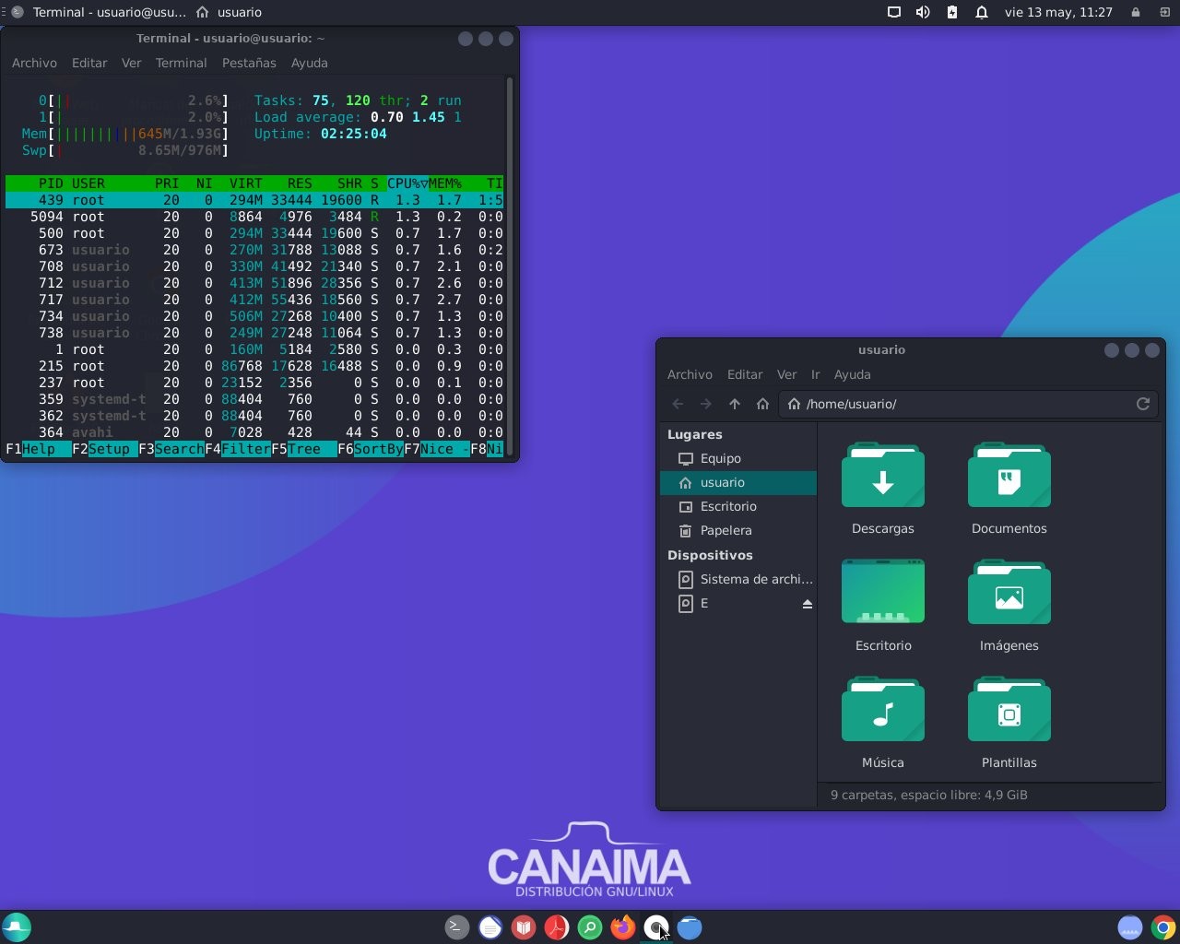Sort htop by the CPU% column header

point(407,183)
